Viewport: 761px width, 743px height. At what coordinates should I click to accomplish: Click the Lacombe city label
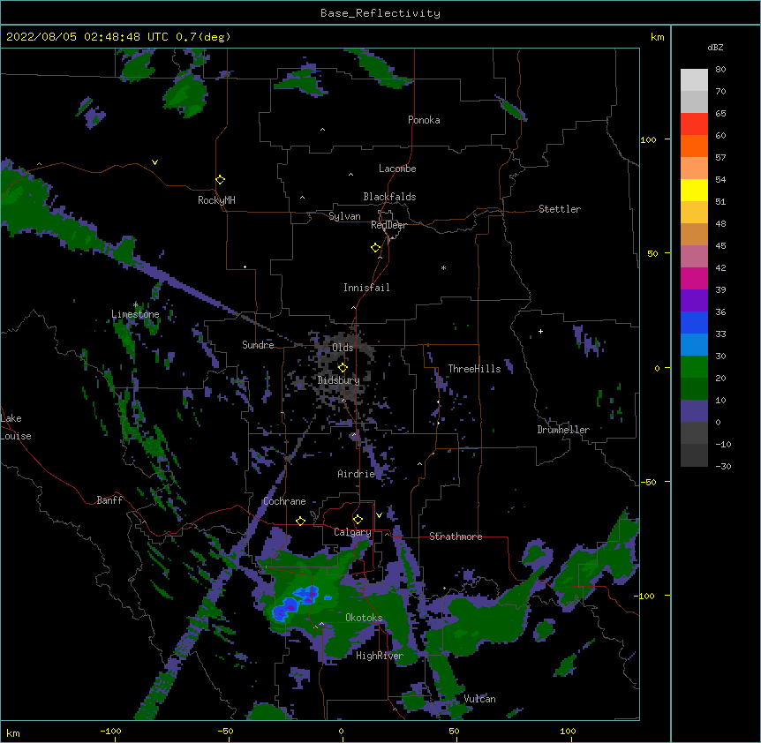pyautogui.click(x=397, y=169)
